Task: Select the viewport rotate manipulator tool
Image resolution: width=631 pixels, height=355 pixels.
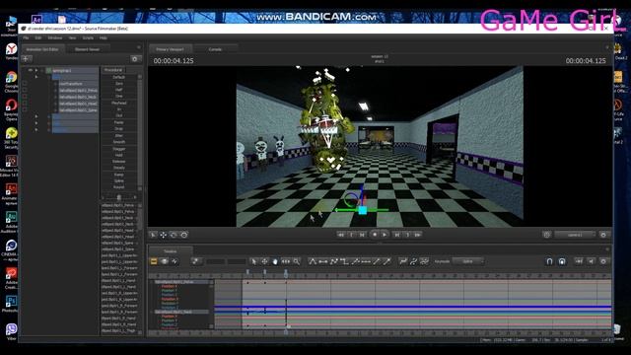Action: [174, 235]
